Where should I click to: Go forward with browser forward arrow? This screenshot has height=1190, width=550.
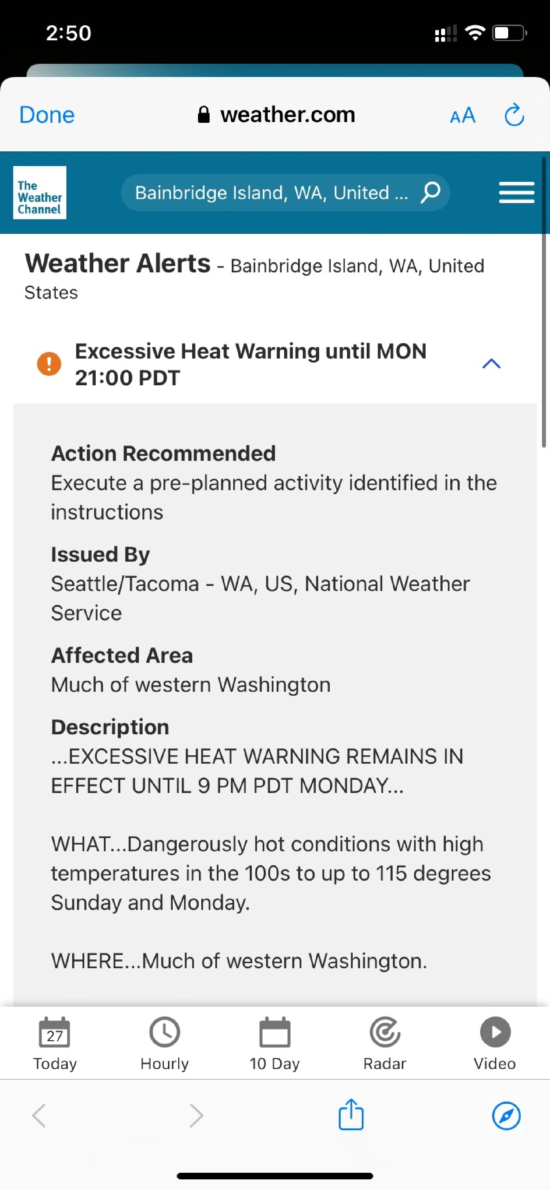pos(197,1116)
